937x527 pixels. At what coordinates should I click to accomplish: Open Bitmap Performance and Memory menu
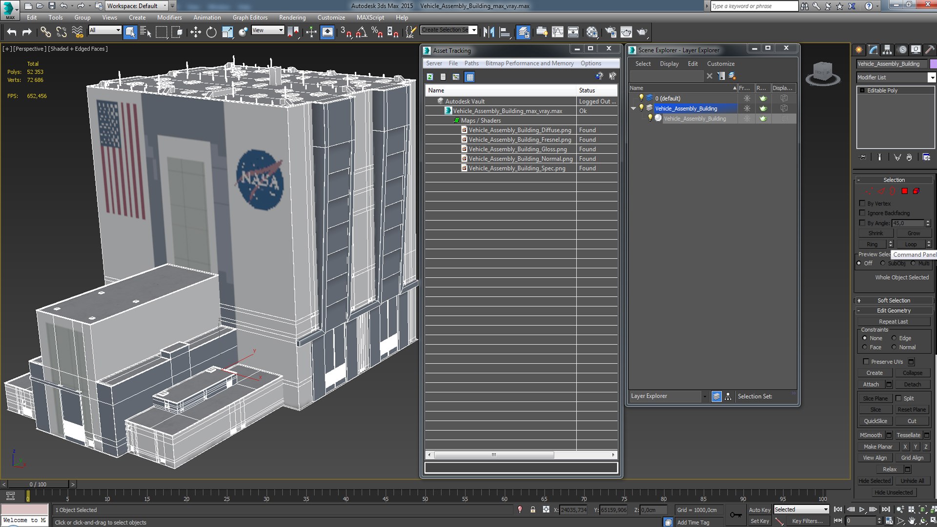click(x=529, y=63)
